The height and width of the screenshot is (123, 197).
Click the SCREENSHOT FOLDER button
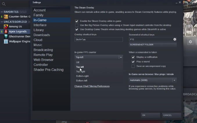point(153,45)
